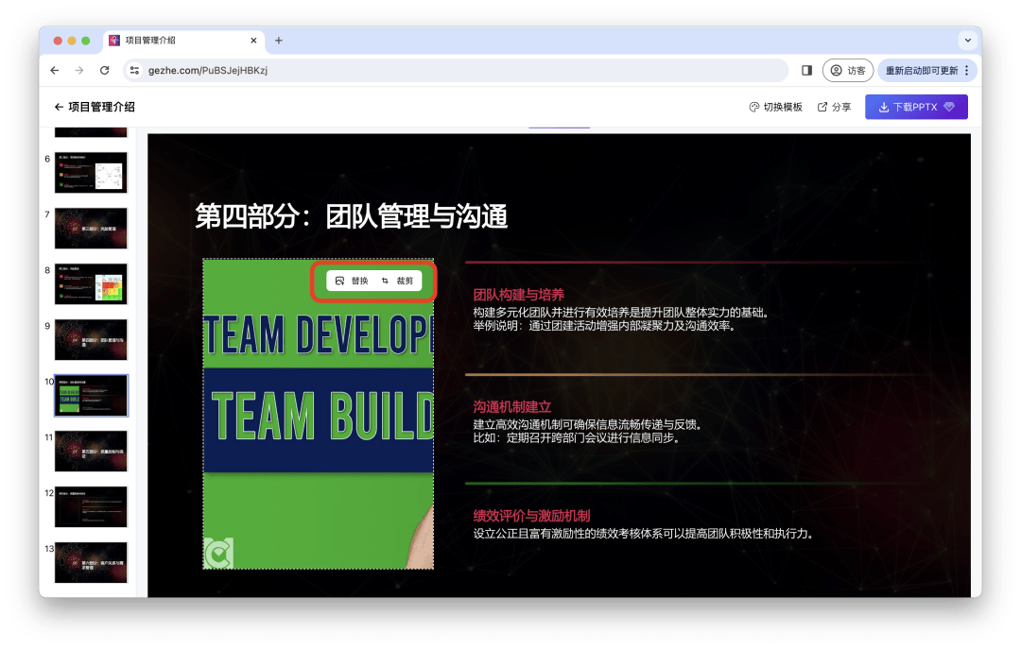Select slide 7 thumbnail in sidebar

(90, 228)
